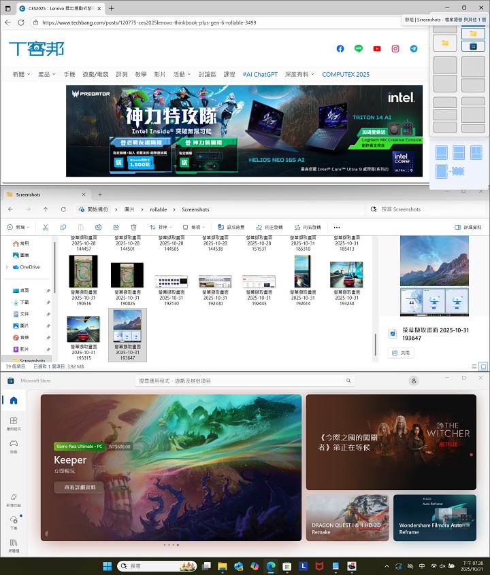Open 遊戲/電競 section on T客邦
490x575 pixels.
[x=95, y=75]
